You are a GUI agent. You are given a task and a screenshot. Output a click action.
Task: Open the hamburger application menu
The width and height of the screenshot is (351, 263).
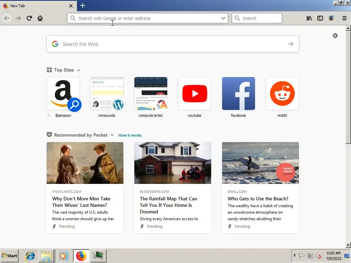pyautogui.click(x=344, y=18)
